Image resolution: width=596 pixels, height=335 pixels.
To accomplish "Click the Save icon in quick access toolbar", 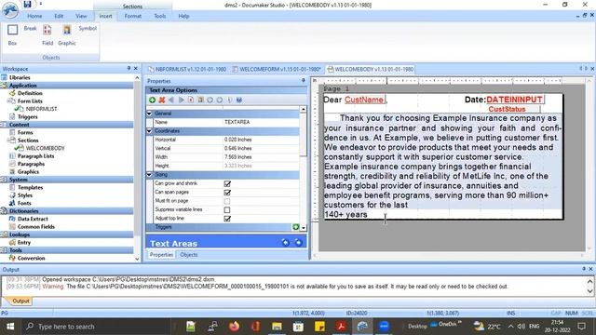I will (27, 4).
